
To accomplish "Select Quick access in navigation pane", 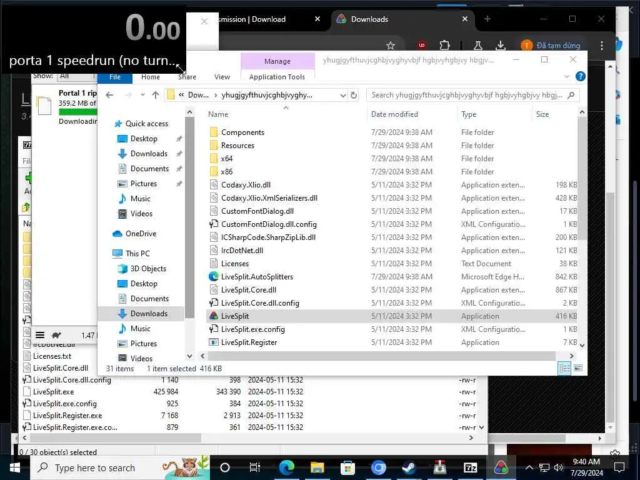I will (x=146, y=124).
